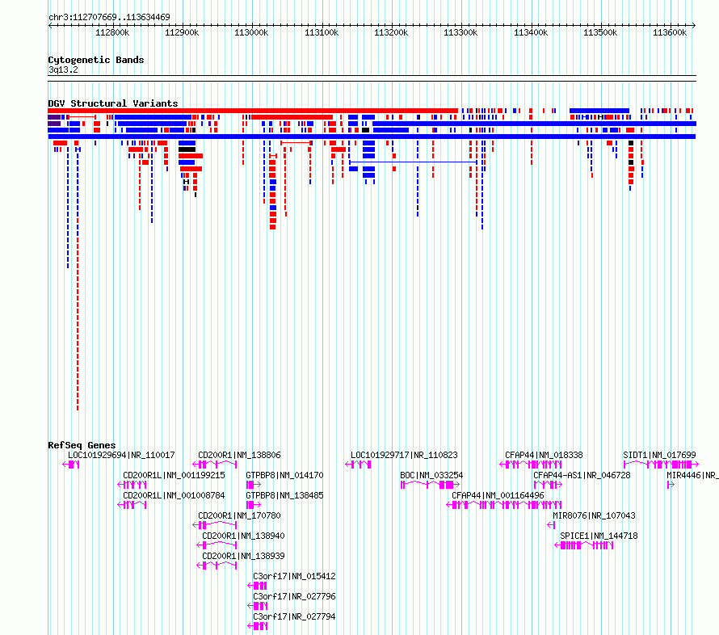Screen dimensions: 719x635
Task: Click the 113300k ruler label
Action: click(x=460, y=32)
